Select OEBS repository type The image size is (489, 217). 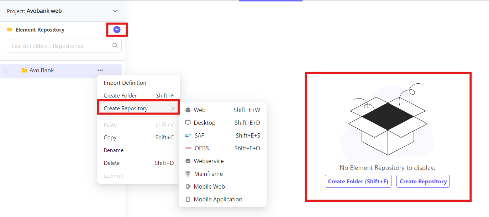201,148
